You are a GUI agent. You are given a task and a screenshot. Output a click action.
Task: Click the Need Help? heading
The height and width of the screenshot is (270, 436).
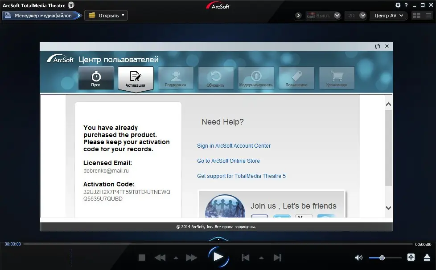pyautogui.click(x=222, y=122)
